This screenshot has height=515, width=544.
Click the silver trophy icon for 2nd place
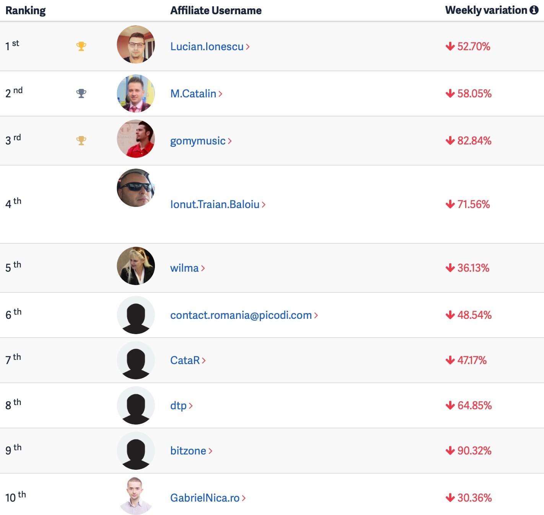tap(81, 93)
